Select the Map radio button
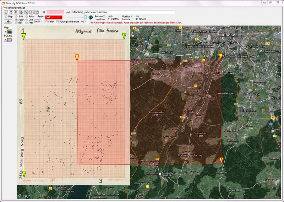The height and width of the screenshot is (202, 284). tap(6, 16)
